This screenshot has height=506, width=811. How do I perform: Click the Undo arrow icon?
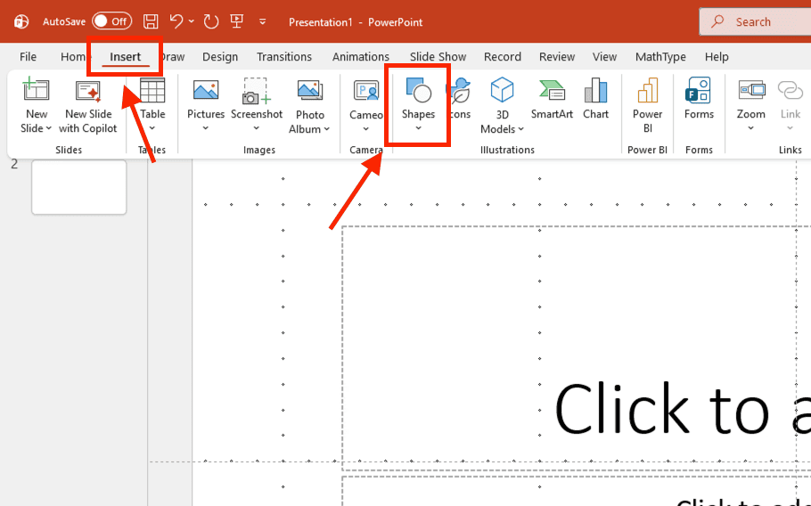pyautogui.click(x=176, y=21)
